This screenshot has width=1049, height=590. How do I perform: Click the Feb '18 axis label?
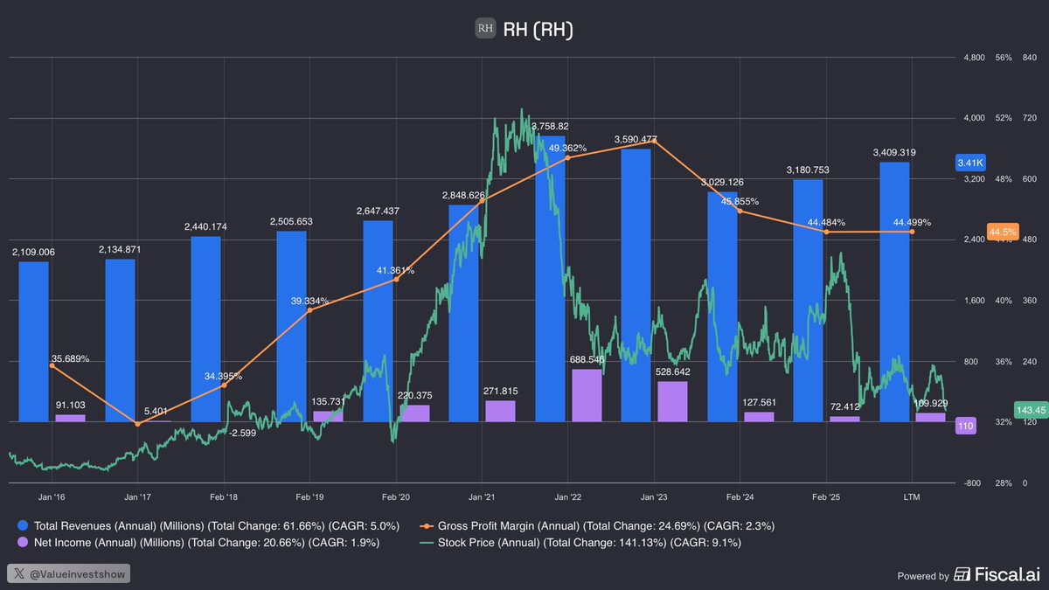(x=224, y=496)
